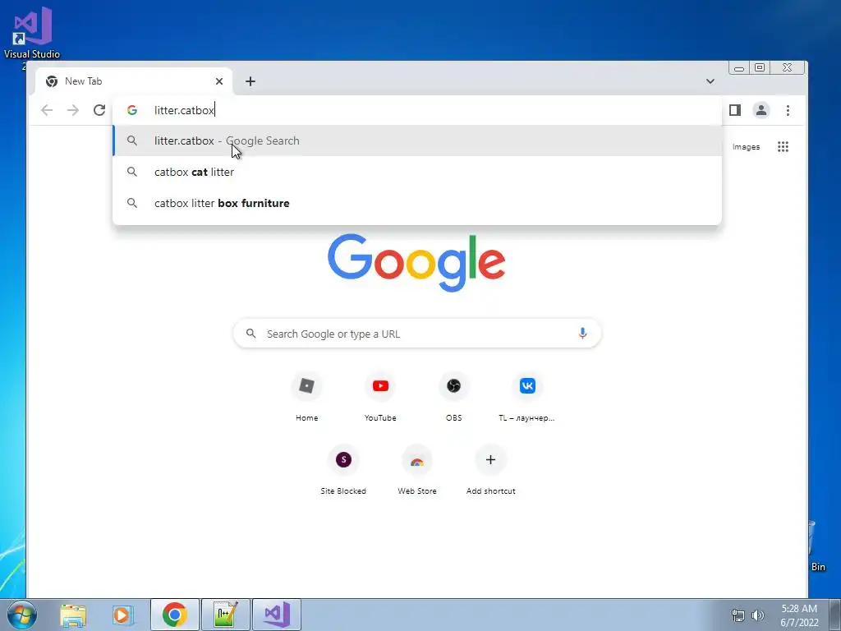Open the TL launcher VK shortcut
The height and width of the screenshot is (631, 841).
527,396
